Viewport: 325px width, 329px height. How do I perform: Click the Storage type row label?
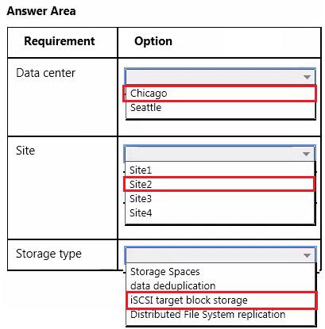[x=48, y=254]
